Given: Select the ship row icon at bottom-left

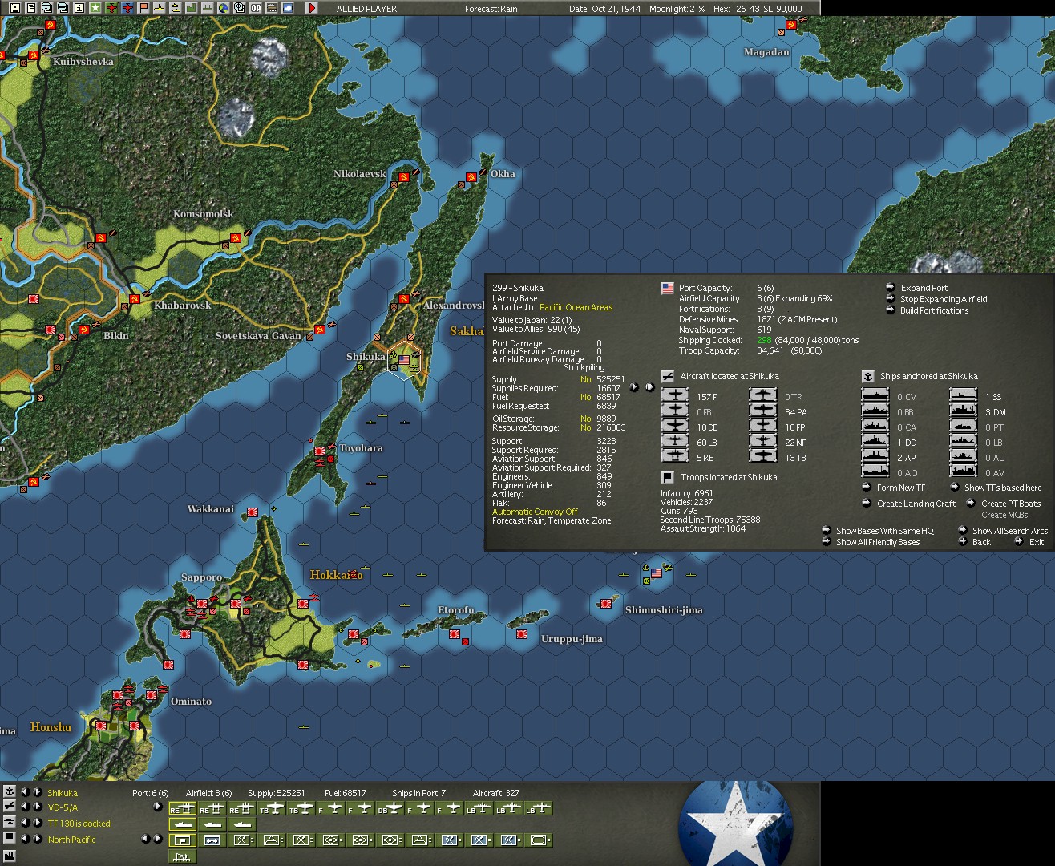Looking at the screenshot, I should (9, 822).
